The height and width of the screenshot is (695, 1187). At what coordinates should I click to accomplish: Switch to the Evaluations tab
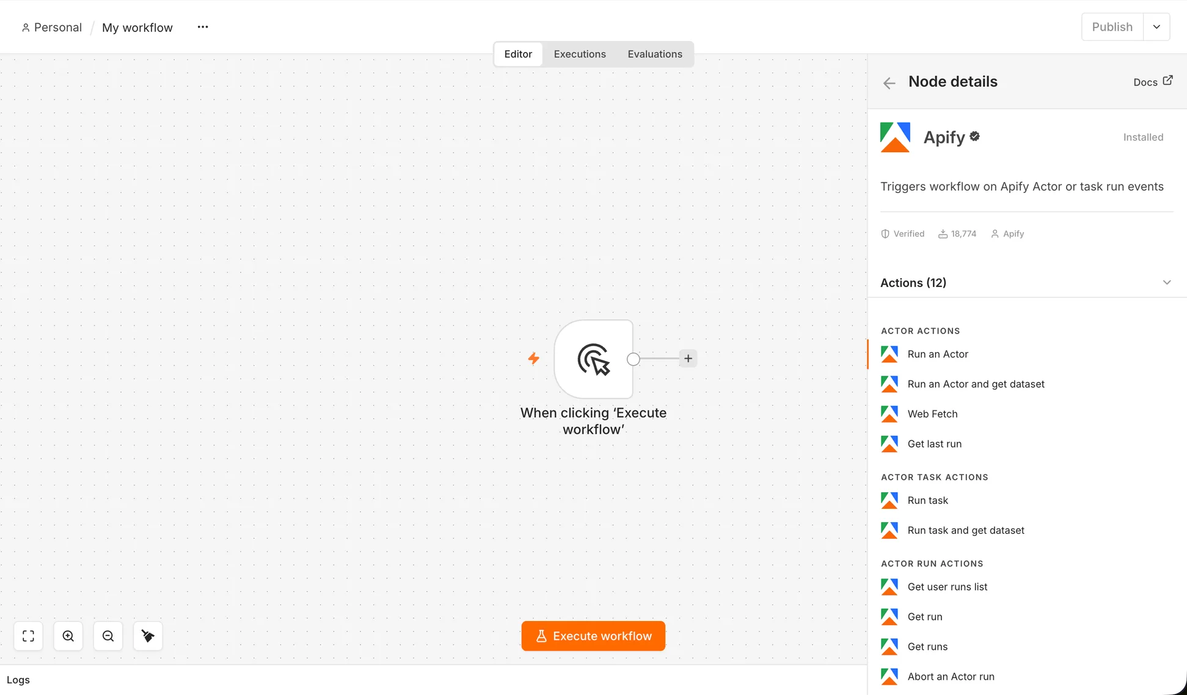pyautogui.click(x=655, y=54)
